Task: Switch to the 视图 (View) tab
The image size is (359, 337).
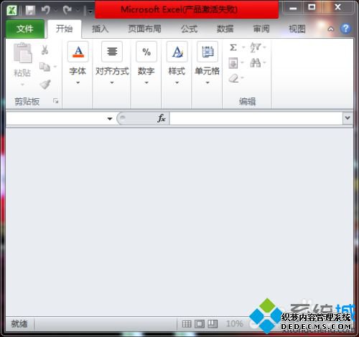Action: pyautogui.click(x=297, y=29)
